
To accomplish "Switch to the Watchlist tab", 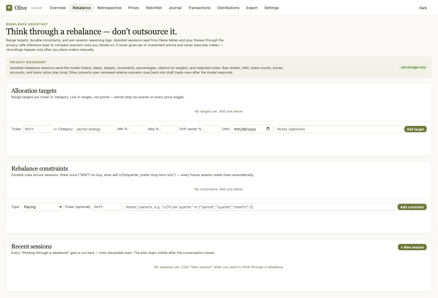I will tap(154, 8).
